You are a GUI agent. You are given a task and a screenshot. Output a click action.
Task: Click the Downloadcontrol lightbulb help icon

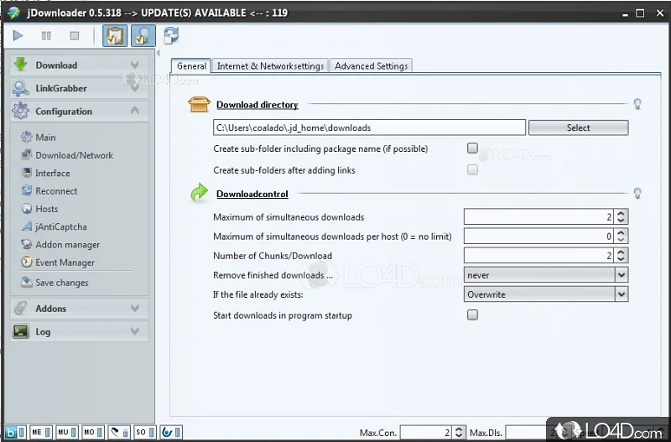637,194
